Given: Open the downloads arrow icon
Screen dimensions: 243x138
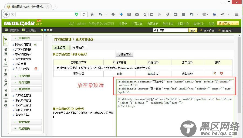Looking at the screenshot, I should coord(113,14).
